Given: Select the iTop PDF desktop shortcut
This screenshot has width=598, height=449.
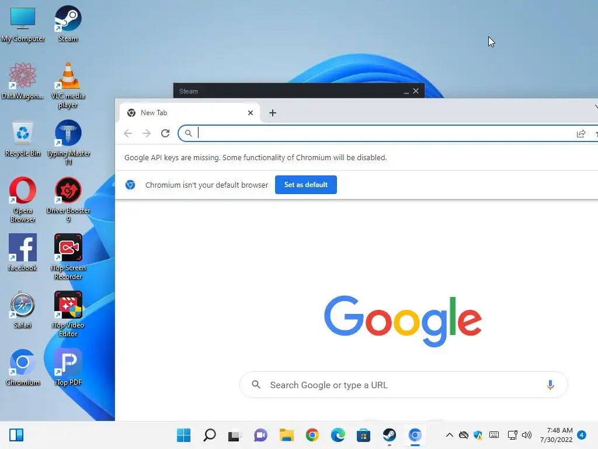Looking at the screenshot, I should tap(68, 367).
